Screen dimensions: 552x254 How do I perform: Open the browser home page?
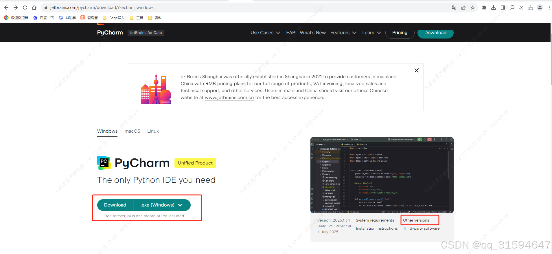point(34,8)
